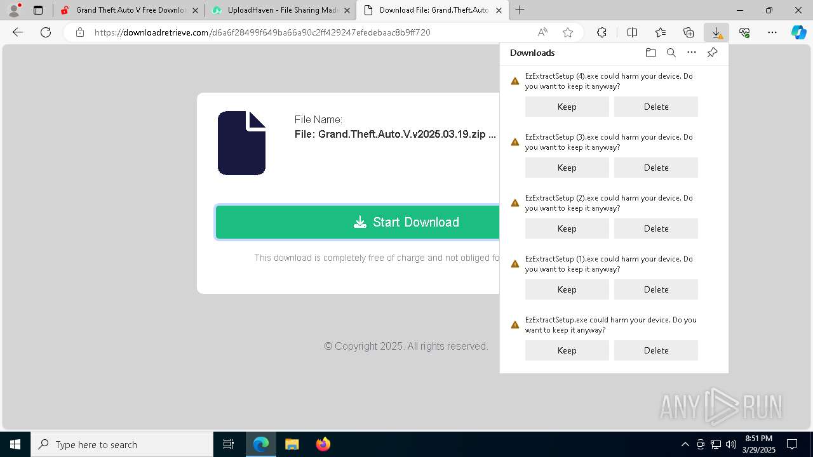Close the UploadHaven tab

point(347,10)
